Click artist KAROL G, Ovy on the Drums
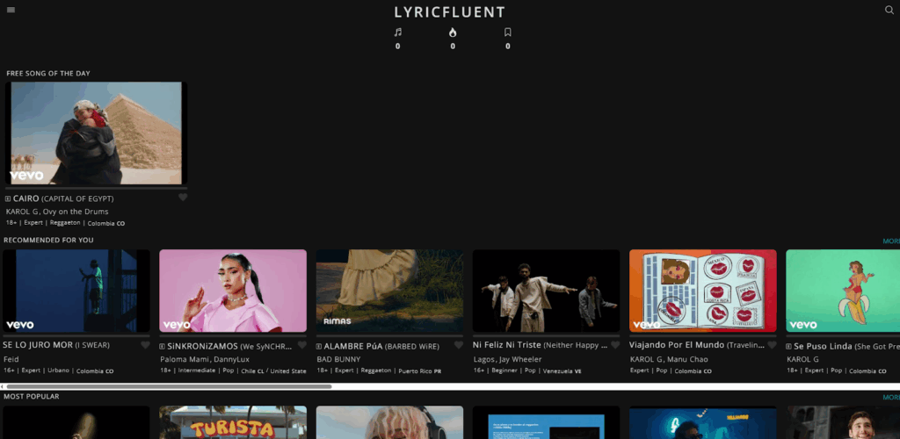900x439 pixels. point(57,212)
